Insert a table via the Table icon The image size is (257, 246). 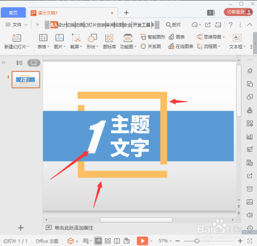(43, 37)
